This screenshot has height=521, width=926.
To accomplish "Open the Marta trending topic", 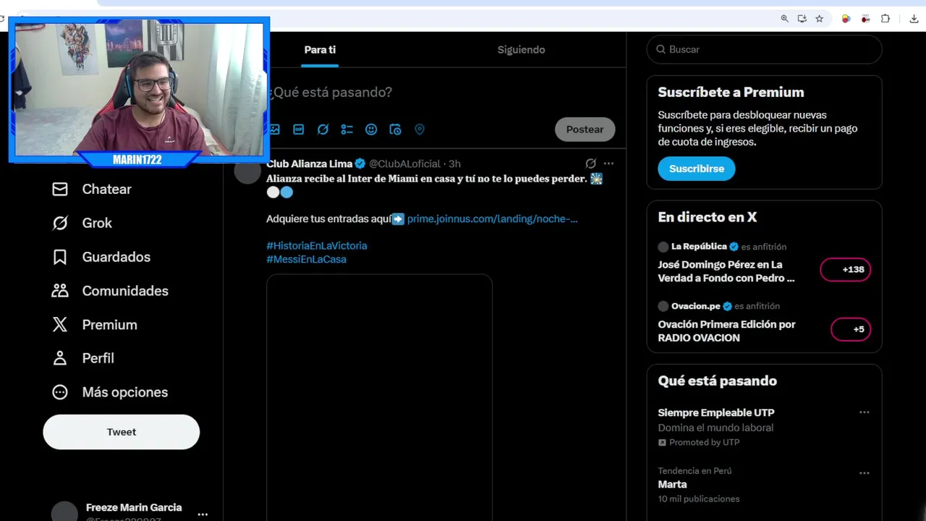I will 672,484.
